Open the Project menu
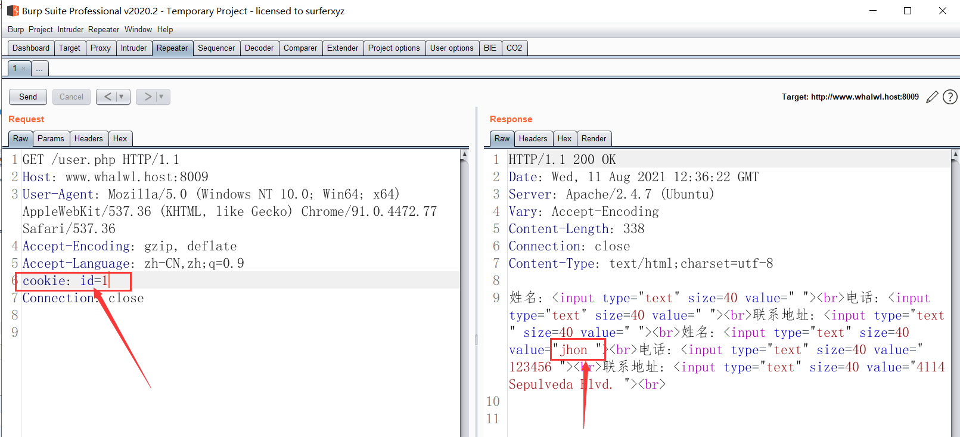This screenshot has width=960, height=437. point(41,29)
